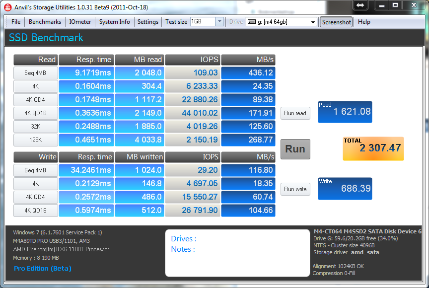
Task: Click the 116.80 MB/s Seq write value
Action: [x=248, y=170]
